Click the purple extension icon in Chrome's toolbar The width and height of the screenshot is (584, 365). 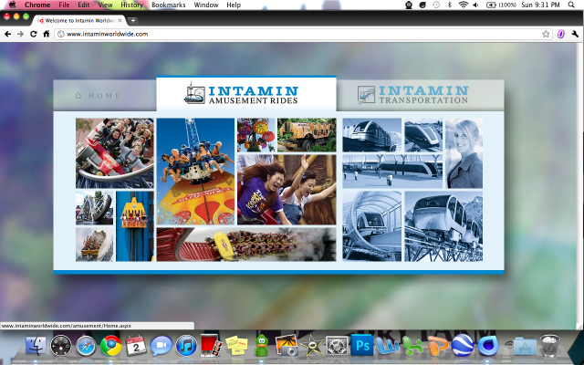(561, 34)
